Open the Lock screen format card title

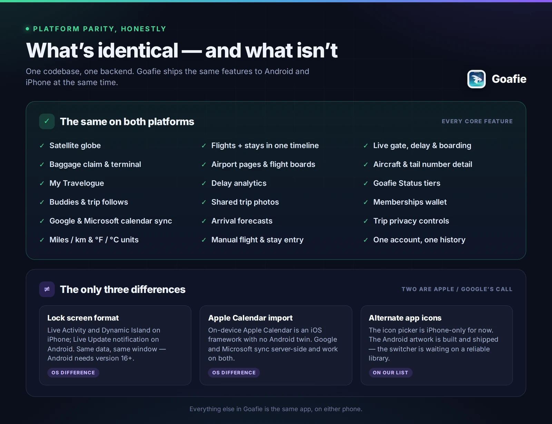[x=83, y=318]
